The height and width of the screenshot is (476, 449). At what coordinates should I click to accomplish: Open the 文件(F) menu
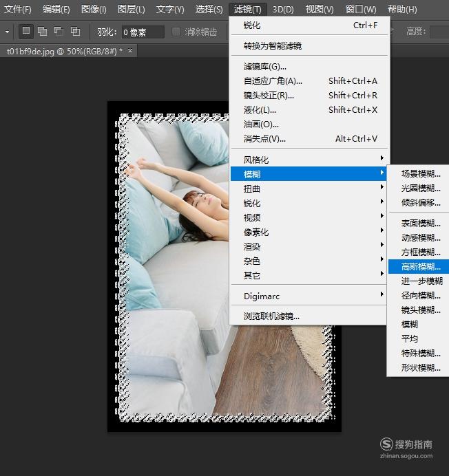(18, 10)
